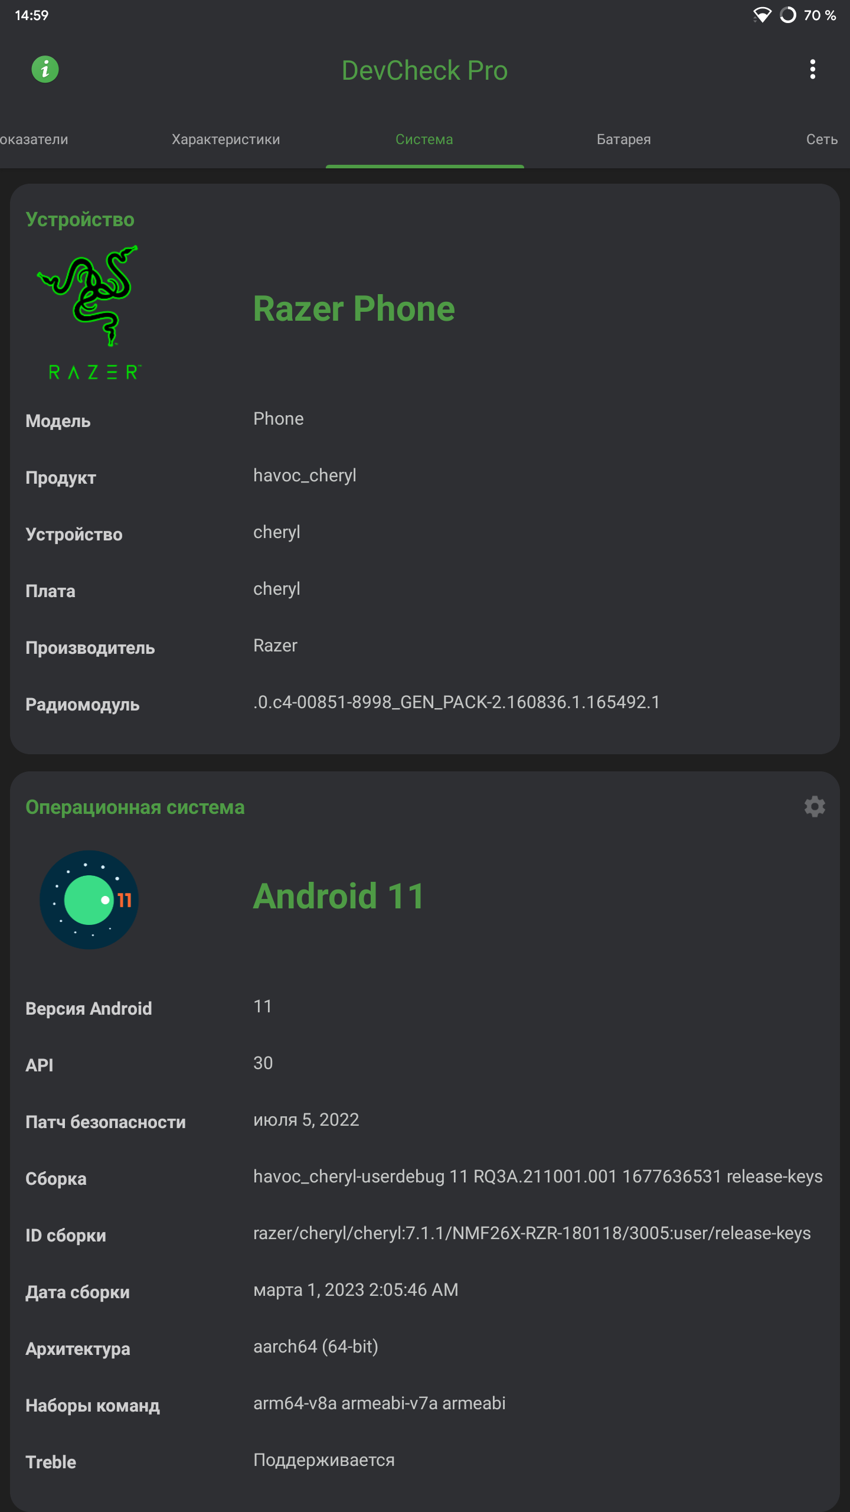Click the Razer Phone title text
The height and width of the screenshot is (1512, 850).
(354, 308)
